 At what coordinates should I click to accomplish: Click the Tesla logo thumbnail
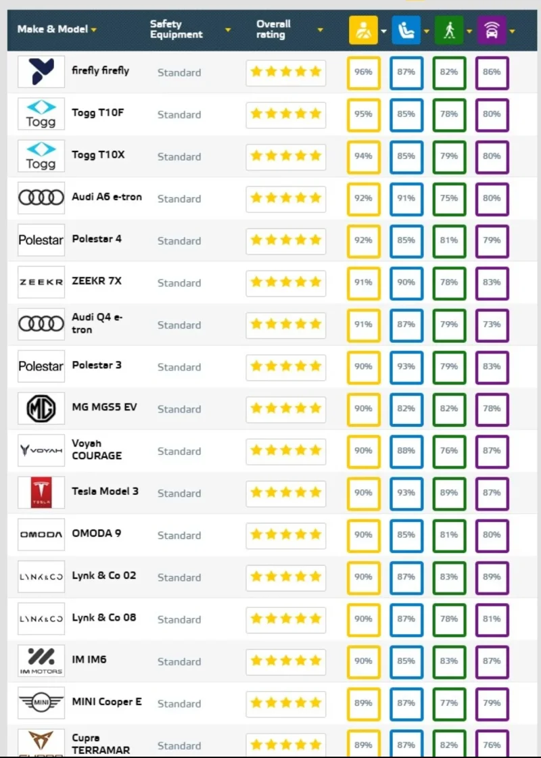point(41,493)
